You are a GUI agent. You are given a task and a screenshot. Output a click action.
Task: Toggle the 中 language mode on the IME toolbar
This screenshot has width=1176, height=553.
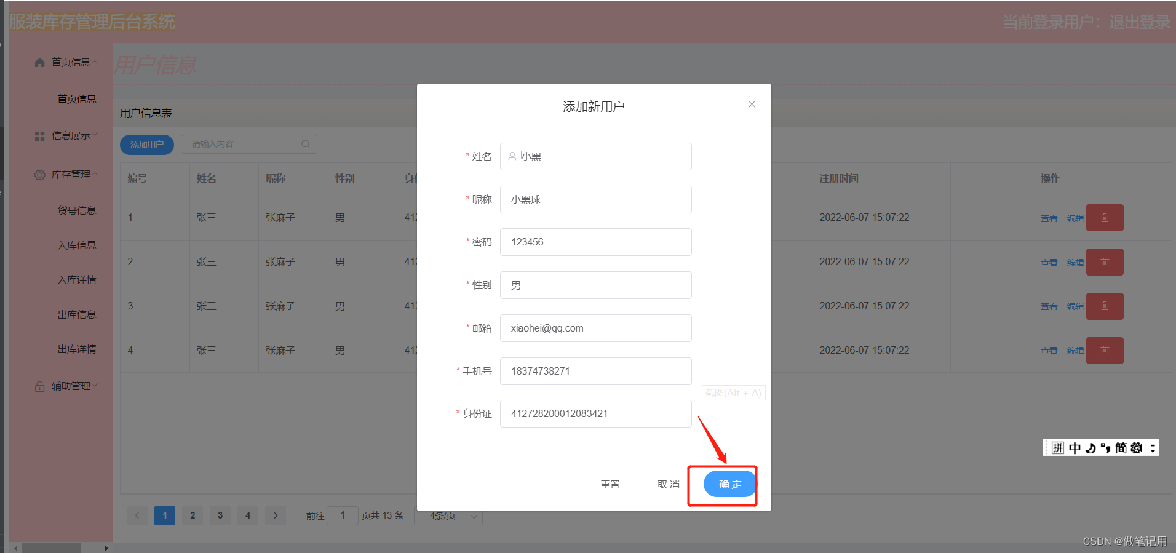(1075, 448)
